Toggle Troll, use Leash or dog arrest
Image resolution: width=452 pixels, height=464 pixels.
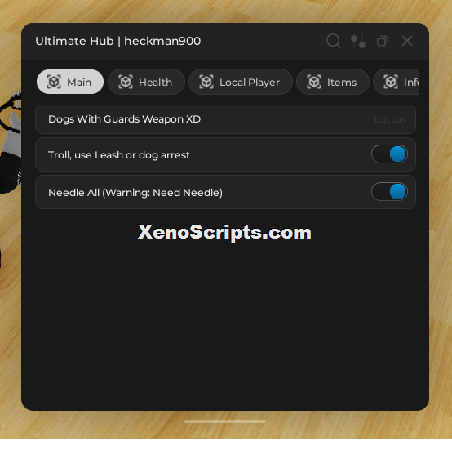389,154
